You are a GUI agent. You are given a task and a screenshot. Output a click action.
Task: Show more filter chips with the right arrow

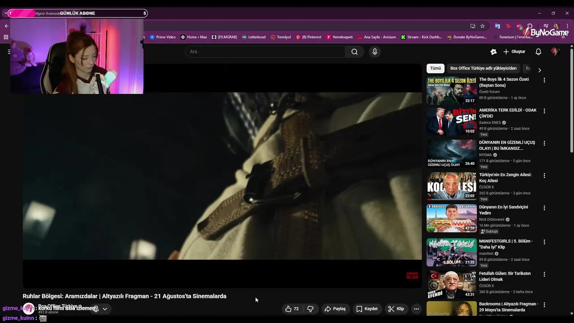pyautogui.click(x=539, y=70)
